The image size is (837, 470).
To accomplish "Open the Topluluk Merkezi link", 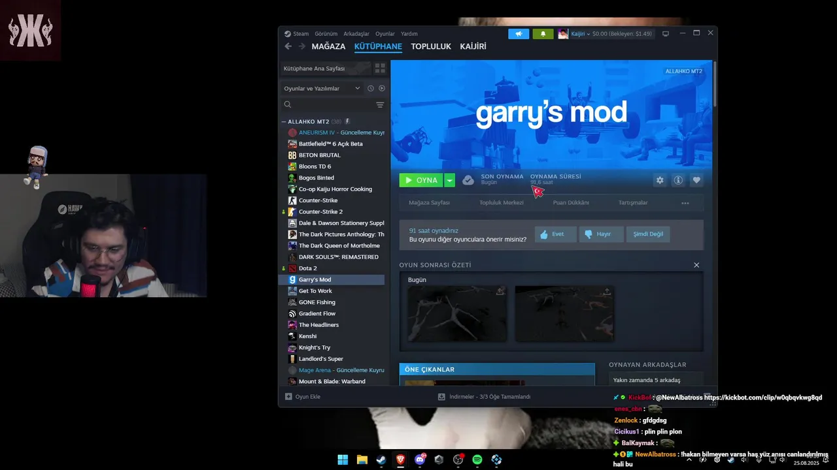I will point(502,203).
